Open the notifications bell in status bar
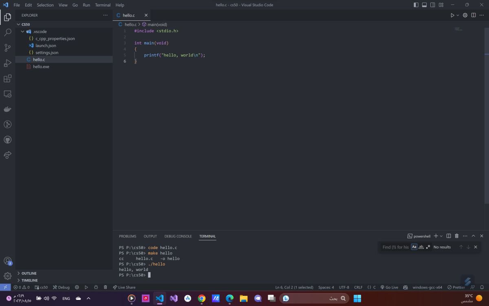Image resolution: width=489 pixels, height=306 pixels. 482,287
